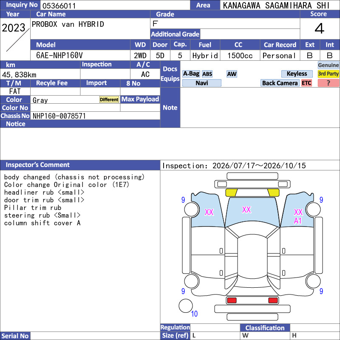The width and height of the screenshot is (340, 340).
Task: Click the Keyless equipment badge
Action: click(x=297, y=74)
